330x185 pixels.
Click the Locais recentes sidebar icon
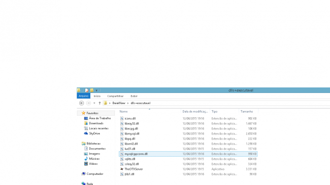[86, 128]
